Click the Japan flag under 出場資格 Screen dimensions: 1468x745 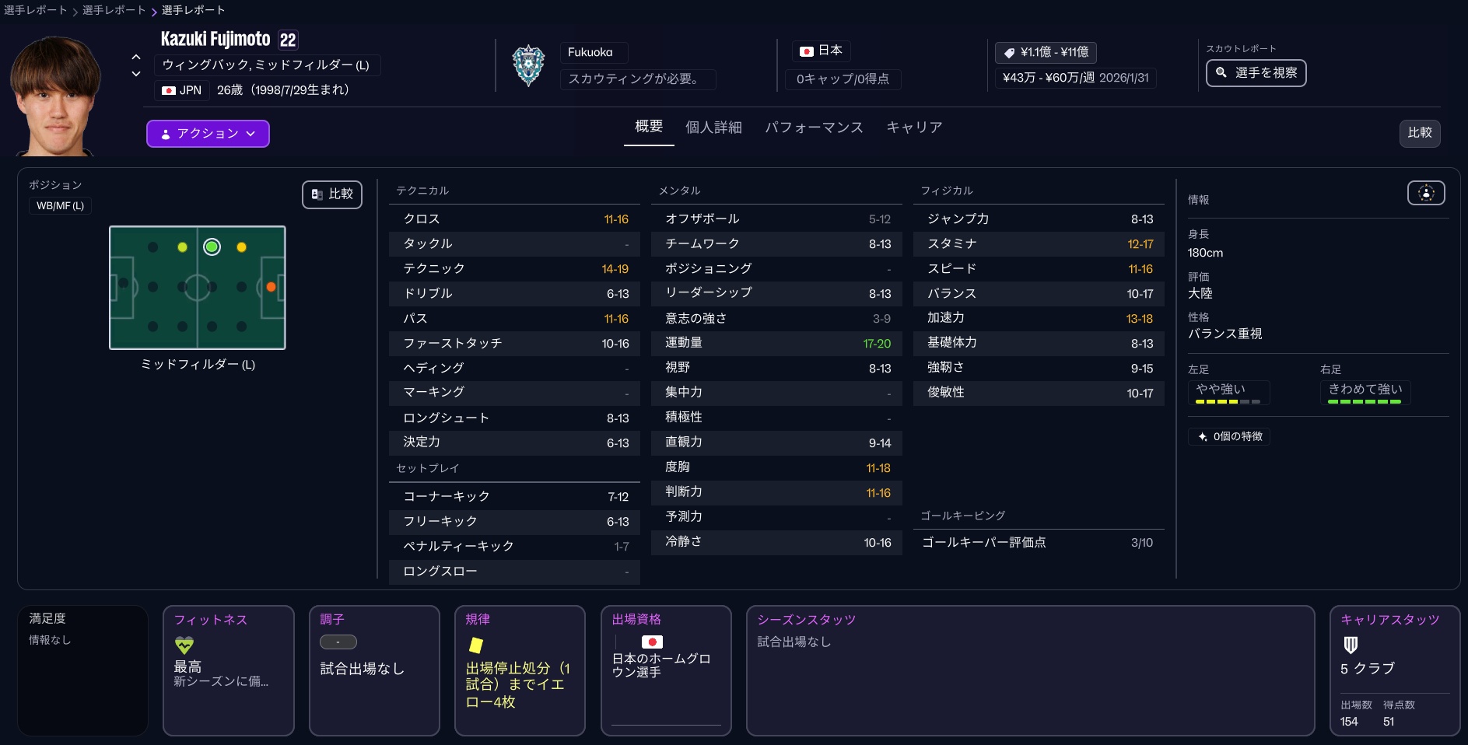pyautogui.click(x=652, y=642)
